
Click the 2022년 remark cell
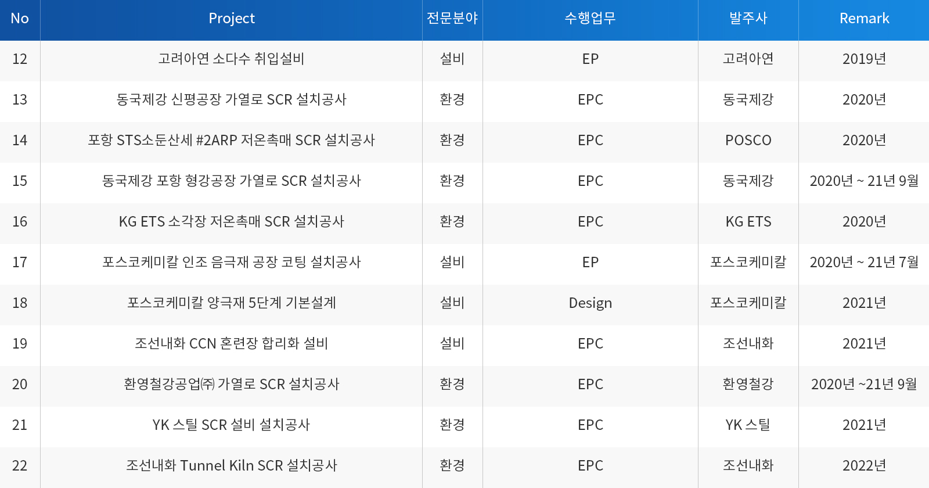[864, 465]
